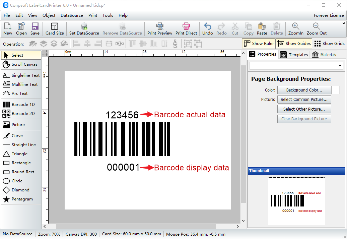The height and width of the screenshot is (239, 347).
Task: Click the barcode object on canvas
Action: [x=122, y=139]
